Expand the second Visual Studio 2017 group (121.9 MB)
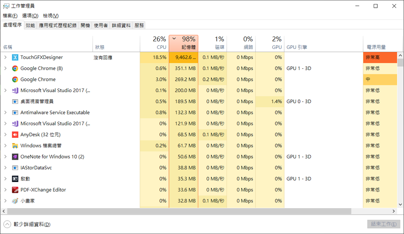The width and height of the screenshot is (404, 234). coord(5,124)
